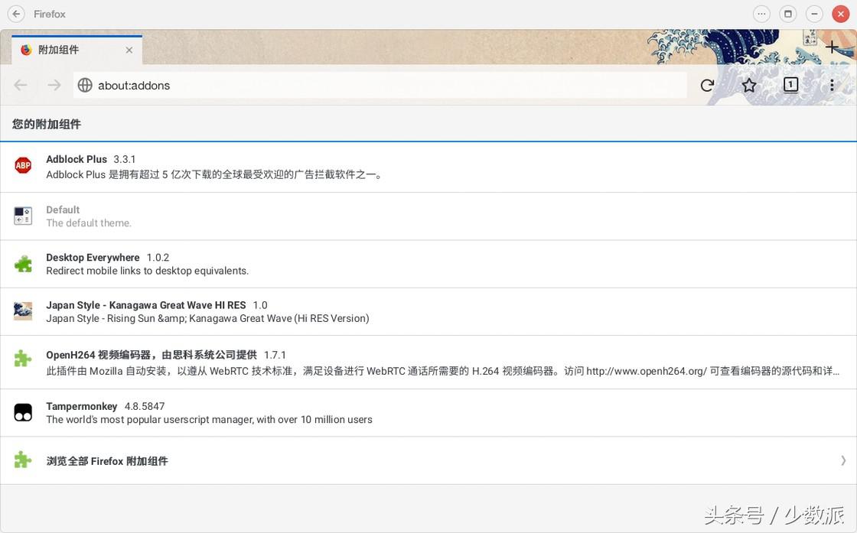Bookmark this page with the star icon
Image resolution: width=857 pixels, height=533 pixels.
749,85
